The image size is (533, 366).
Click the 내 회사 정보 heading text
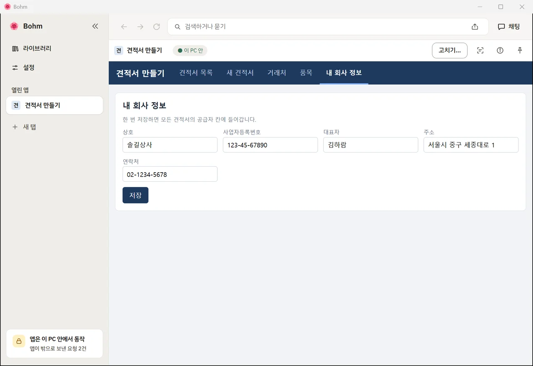coord(144,105)
